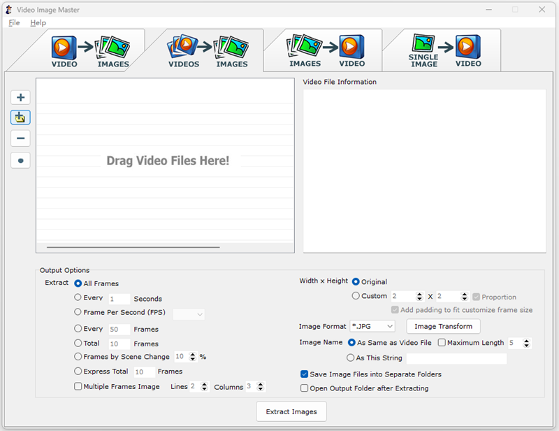Check Open Output Folder after Extracting
559x431 pixels.
[305, 388]
